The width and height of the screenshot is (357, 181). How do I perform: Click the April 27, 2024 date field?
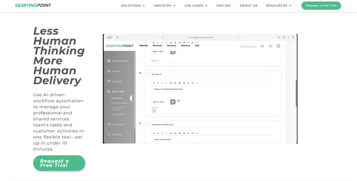click(x=160, y=102)
